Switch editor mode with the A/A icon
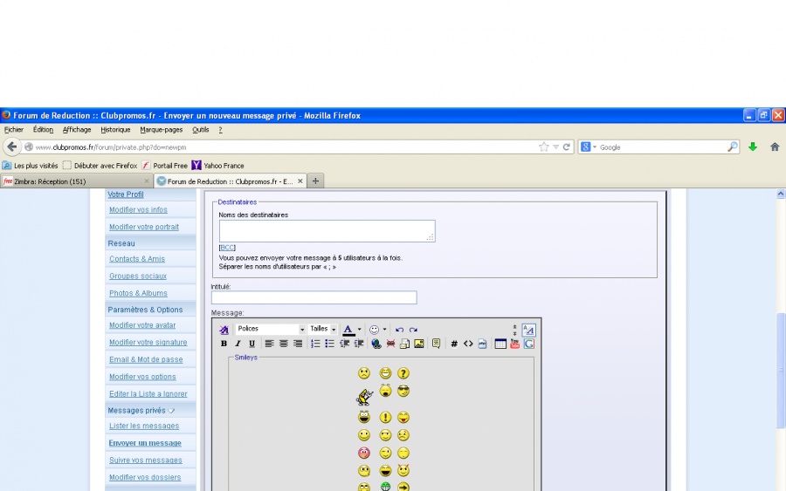The height and width of the screenshot is (491, 786). coord(528,330)
